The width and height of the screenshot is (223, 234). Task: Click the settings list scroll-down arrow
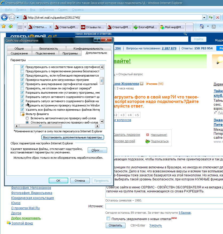click(x=102, y=121)
